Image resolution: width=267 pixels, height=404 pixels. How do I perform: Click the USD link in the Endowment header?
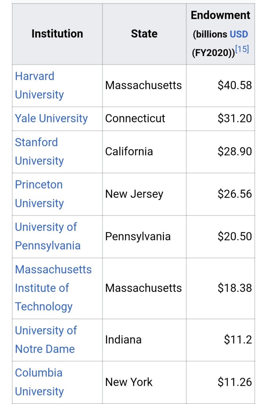pyautogui.click(x=239, y=34)
